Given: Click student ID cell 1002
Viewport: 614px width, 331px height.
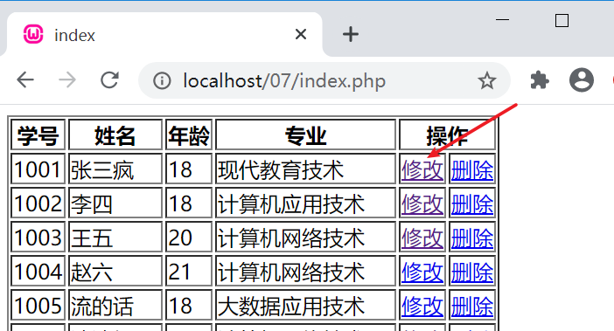Looking at the screenshot, I should [38, 203].
